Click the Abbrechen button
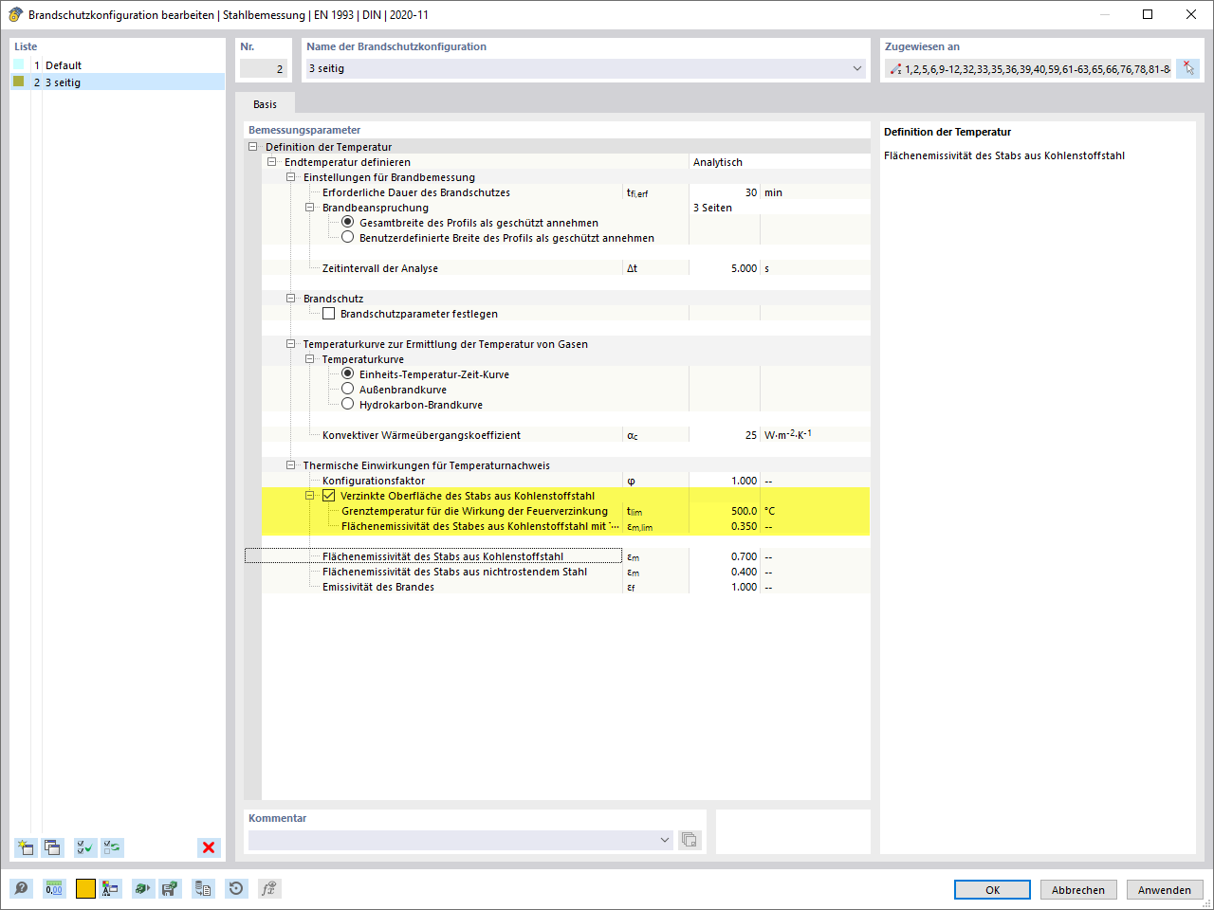This screenshot has height=910, width=1214. 1078,889
